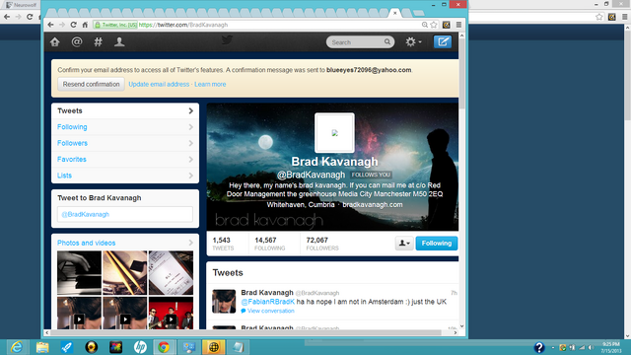The height and width of the screenshot is (355, 631).
Task: Click scroll-down arrow of Twitter page
Action: point(462,326)
